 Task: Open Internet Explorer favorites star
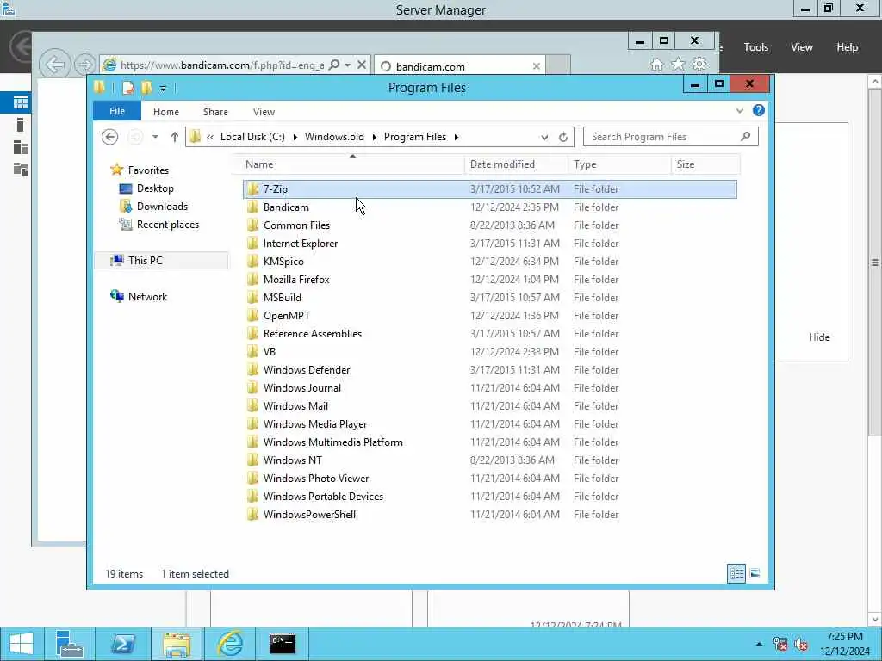pos(678,64)
